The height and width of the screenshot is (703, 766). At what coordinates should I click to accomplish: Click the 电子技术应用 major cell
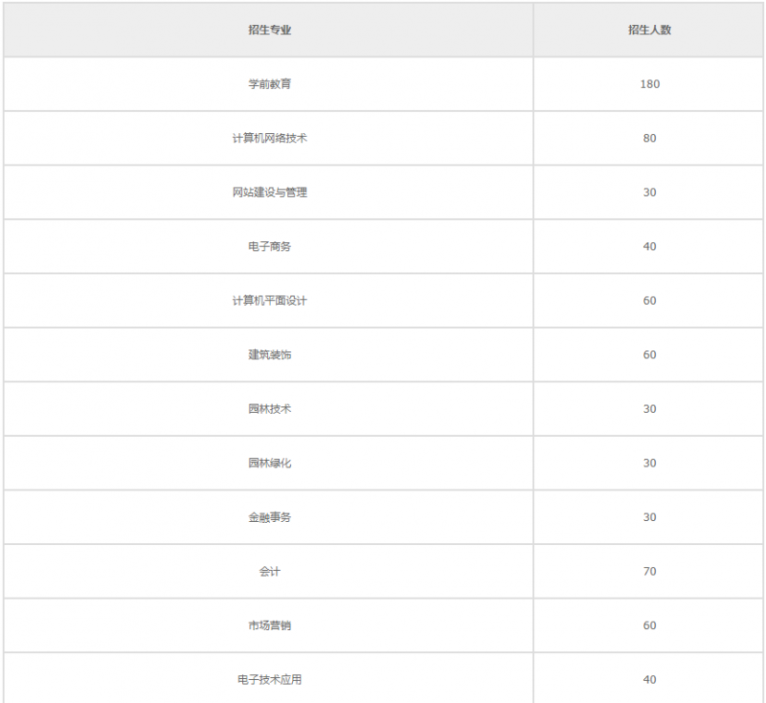pos(269,679)
